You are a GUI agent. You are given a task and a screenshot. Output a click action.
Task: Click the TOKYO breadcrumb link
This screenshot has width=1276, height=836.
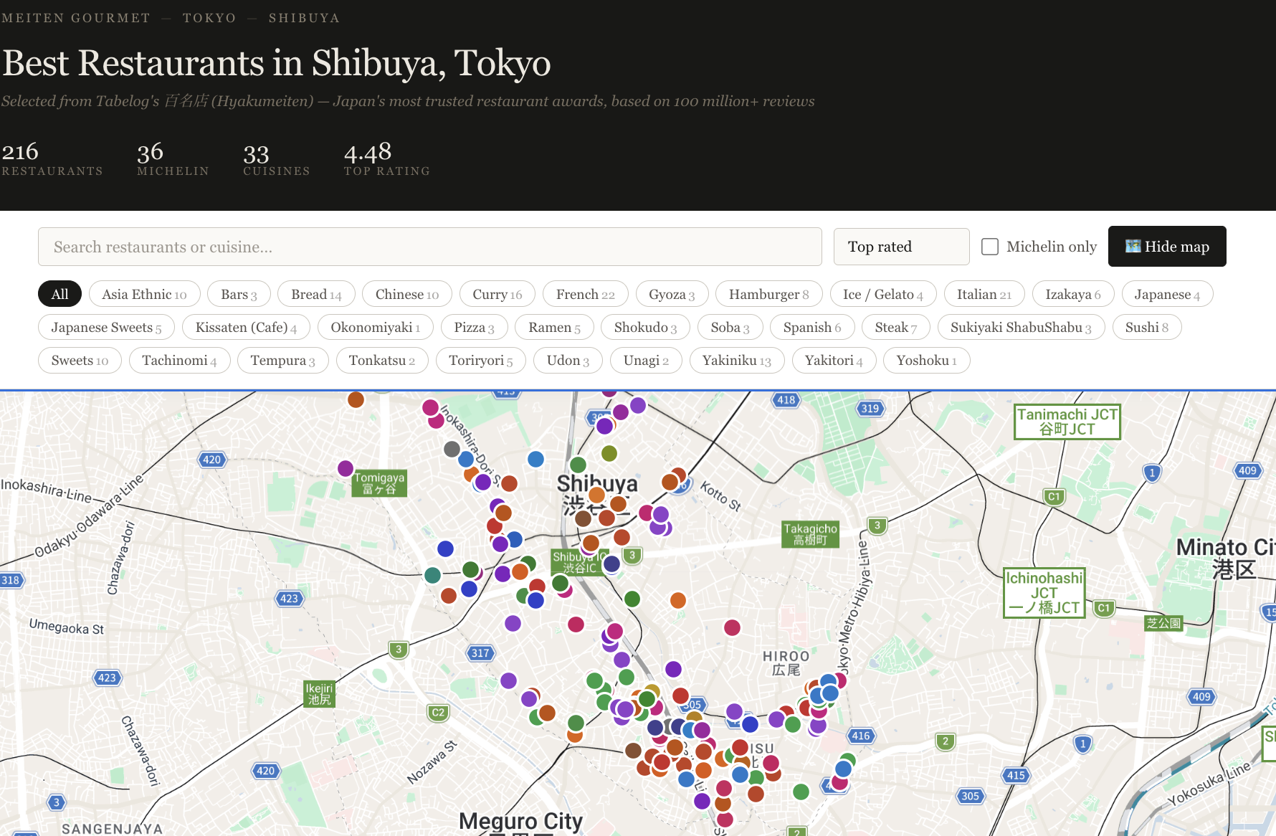[209, 18]
